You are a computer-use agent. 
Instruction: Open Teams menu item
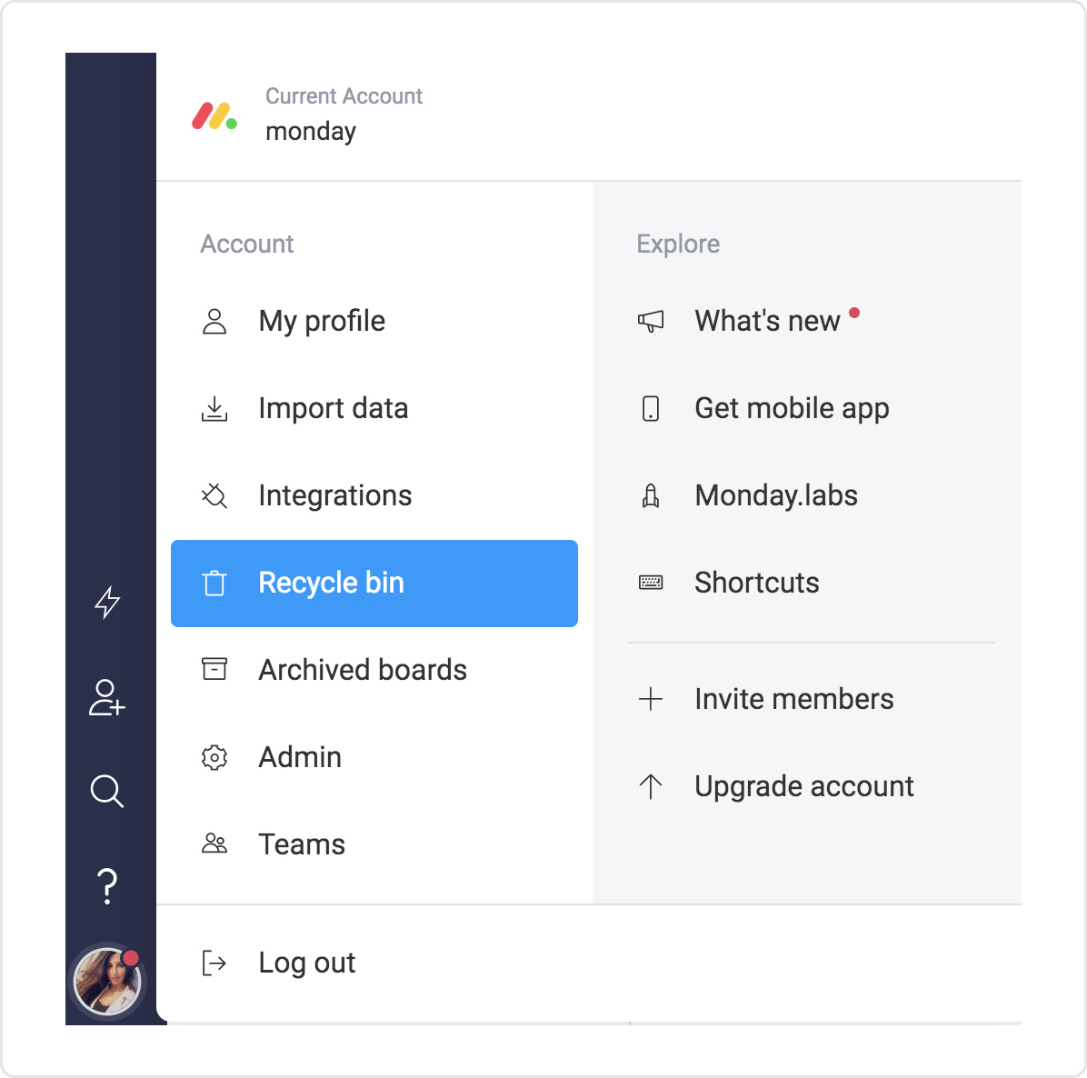374,844
